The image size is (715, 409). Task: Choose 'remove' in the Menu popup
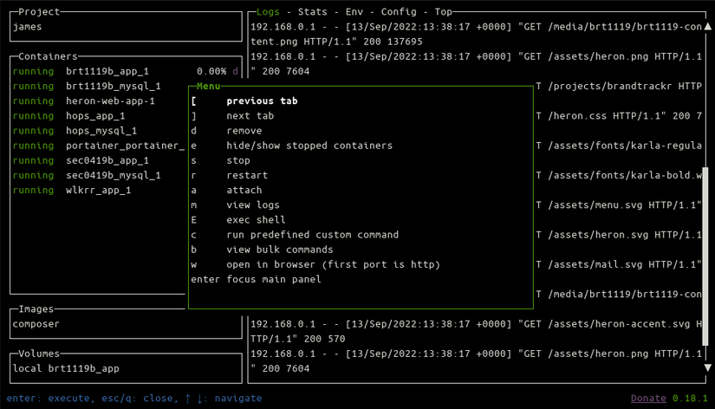point(361,131)
